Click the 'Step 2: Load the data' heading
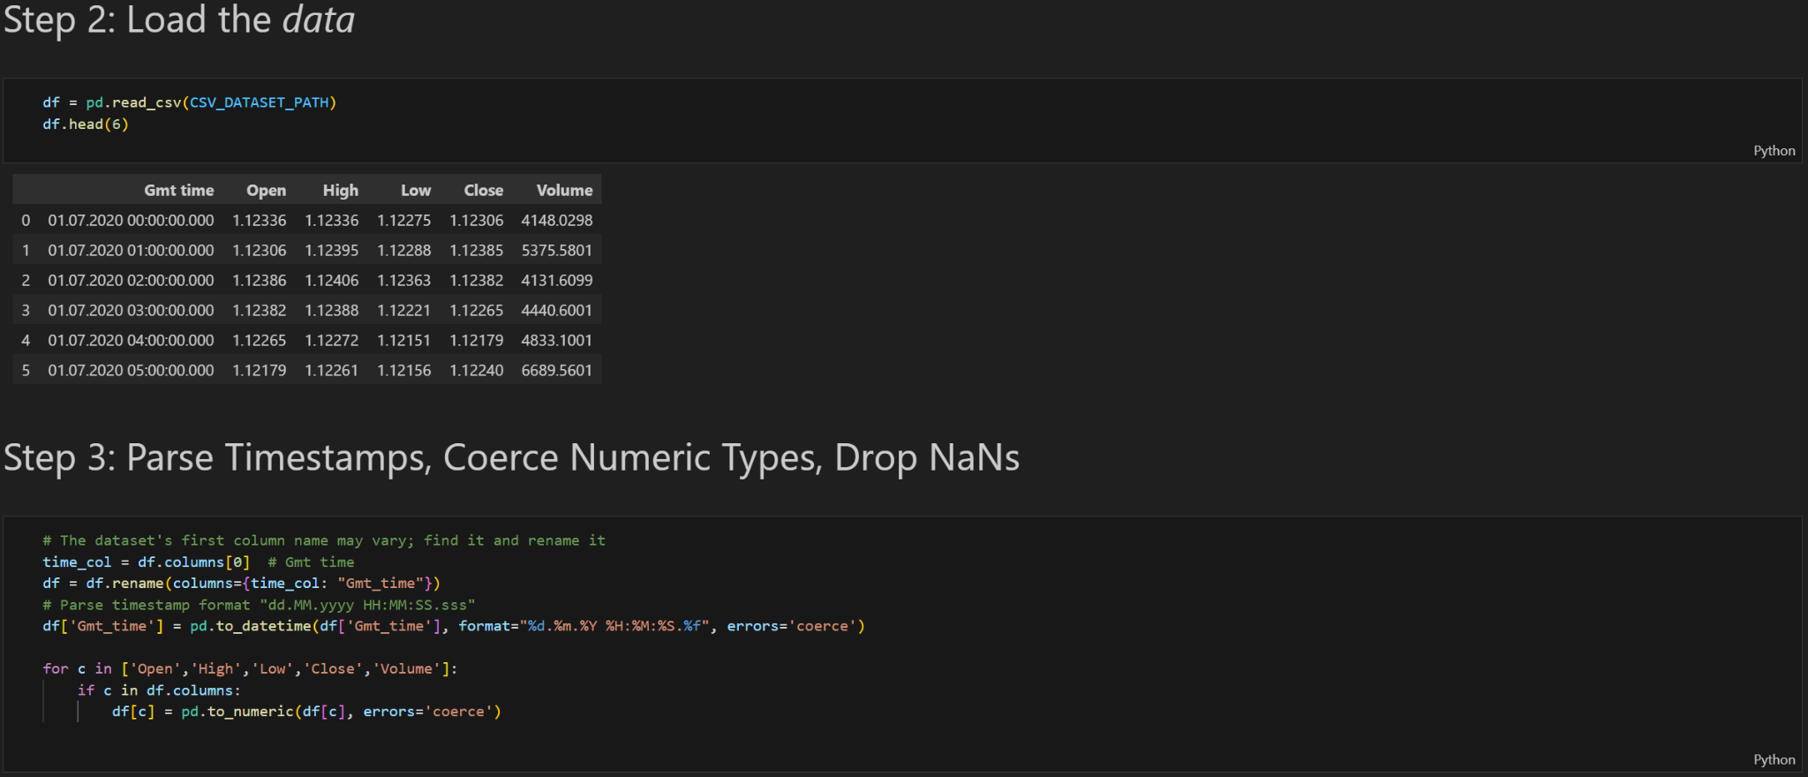 (179, 19)
